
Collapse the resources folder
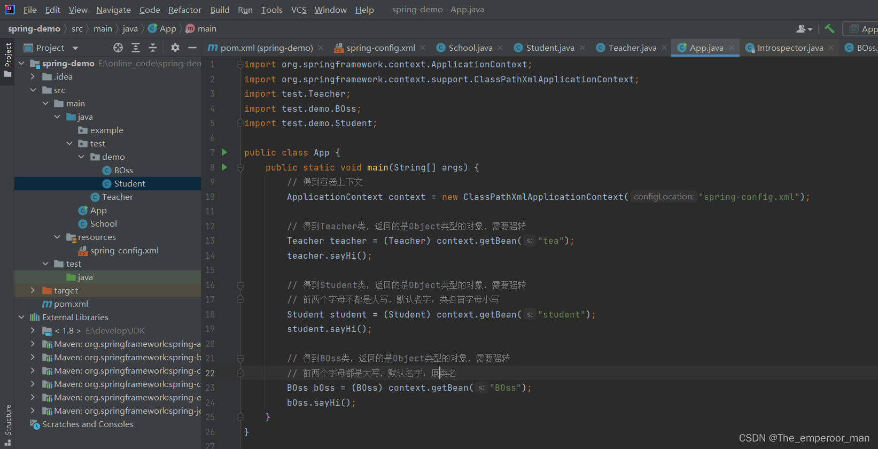(x=57, y=237)
